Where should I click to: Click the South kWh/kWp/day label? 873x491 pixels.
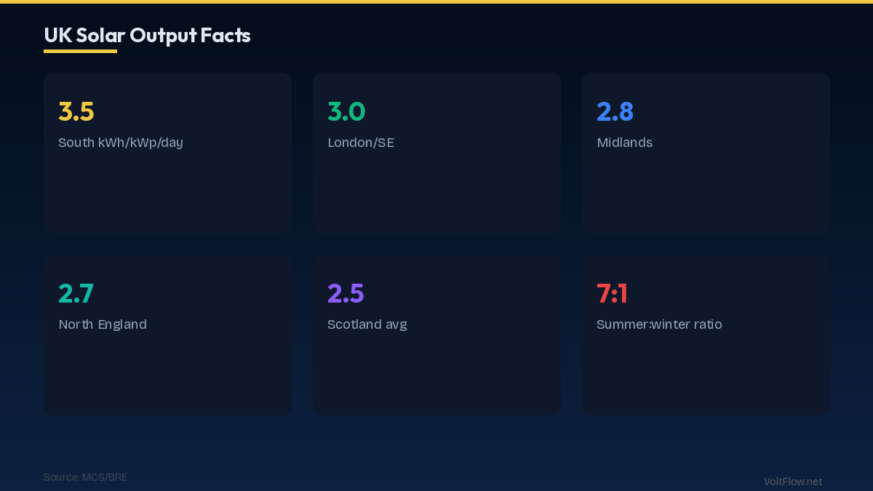[121, 143]
